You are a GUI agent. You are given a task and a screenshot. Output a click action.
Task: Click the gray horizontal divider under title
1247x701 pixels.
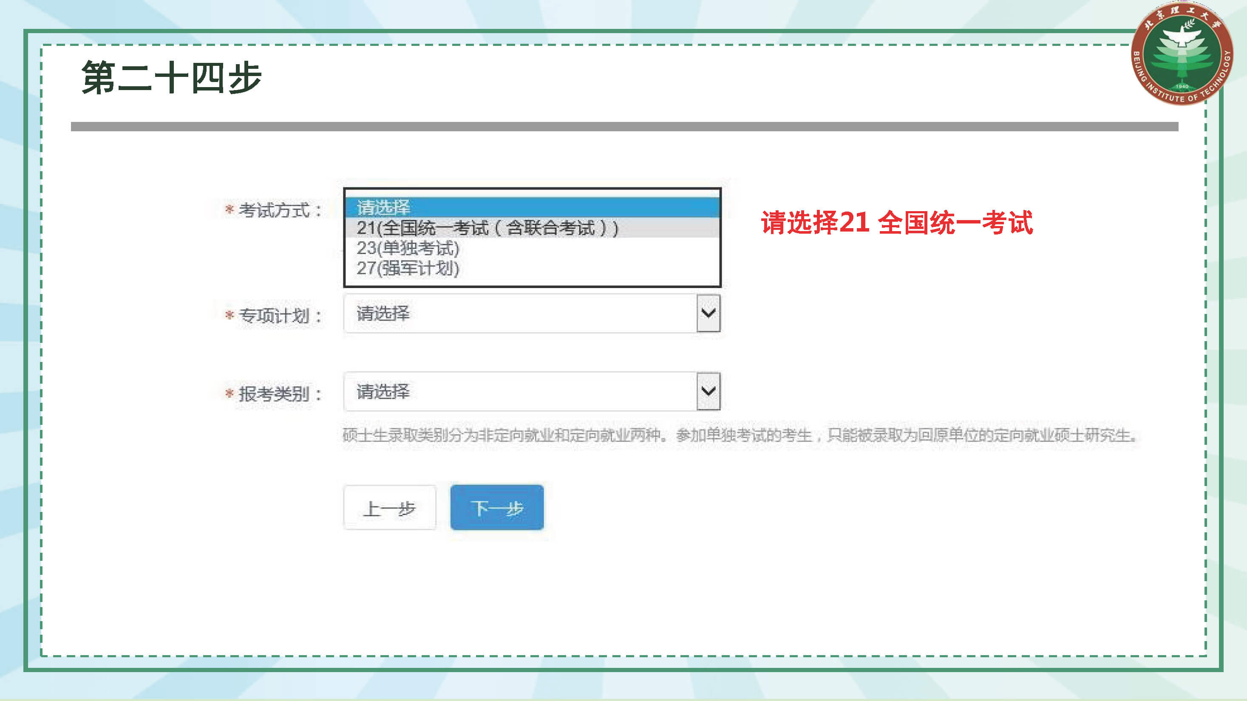click(x=624, y=127)
